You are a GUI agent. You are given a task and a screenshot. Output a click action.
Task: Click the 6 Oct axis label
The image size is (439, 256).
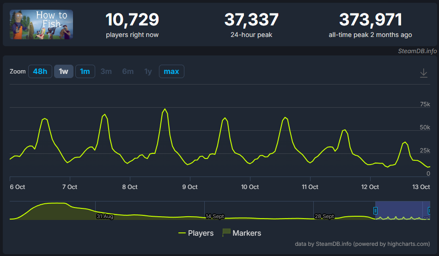(18, 187)
